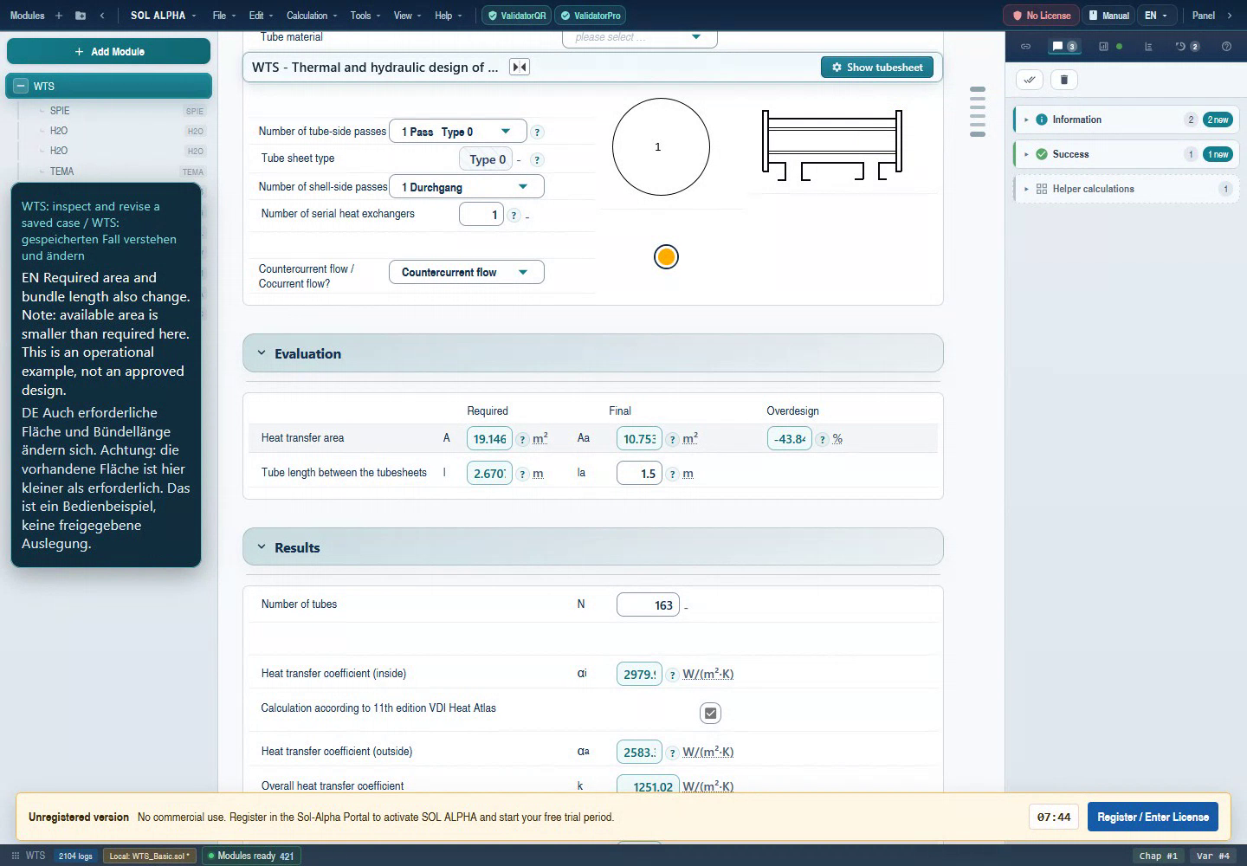
Task: Click the section navigation bars indicator
Action: click(x=978, y=111)
